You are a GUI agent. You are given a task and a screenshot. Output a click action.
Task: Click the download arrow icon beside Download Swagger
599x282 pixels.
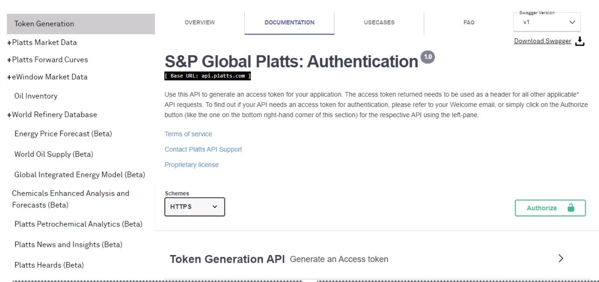[x=580, y=41]
